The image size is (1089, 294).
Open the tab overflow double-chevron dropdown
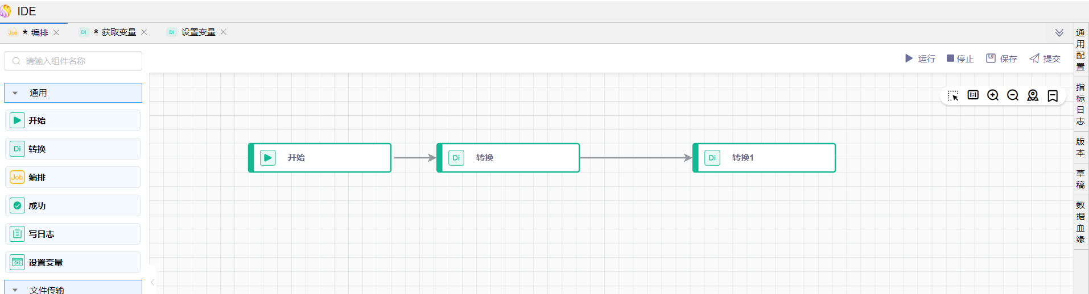click(x=1059, y=33)
